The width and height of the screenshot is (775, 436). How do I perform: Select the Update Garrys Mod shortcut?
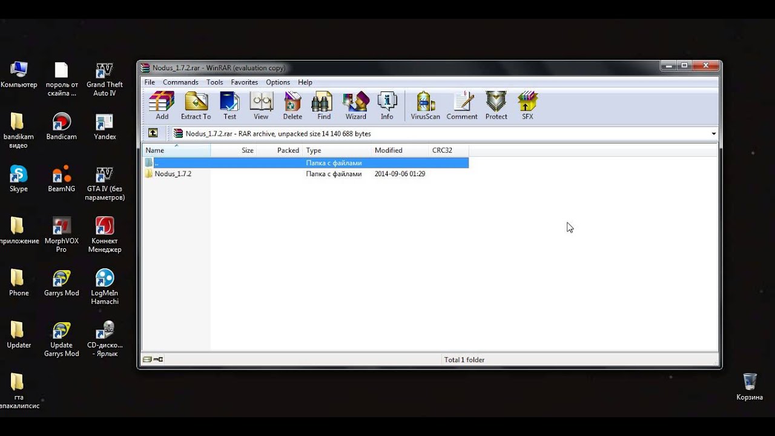61,339
